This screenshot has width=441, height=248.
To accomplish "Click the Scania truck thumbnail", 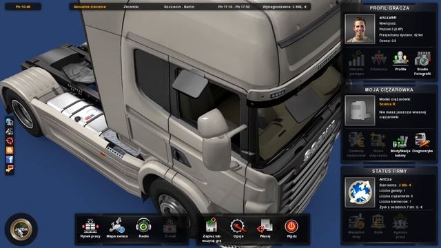I will tap(360, 110).
